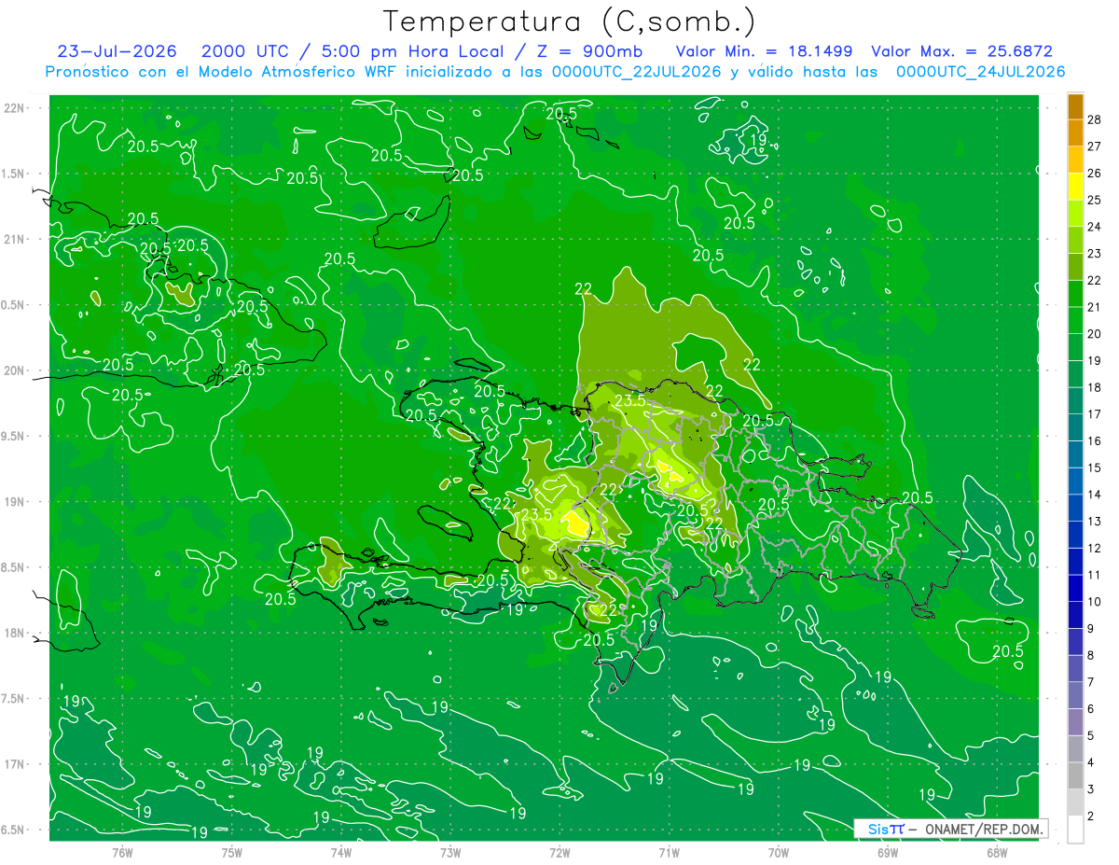Click the "19N" latitude axis label

tap(15, 501)
